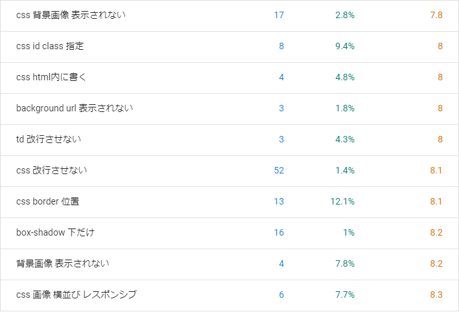Click the 17 clicks value
Image resolution: width=459 pixels, height=312 pixels.
[279, 15]
